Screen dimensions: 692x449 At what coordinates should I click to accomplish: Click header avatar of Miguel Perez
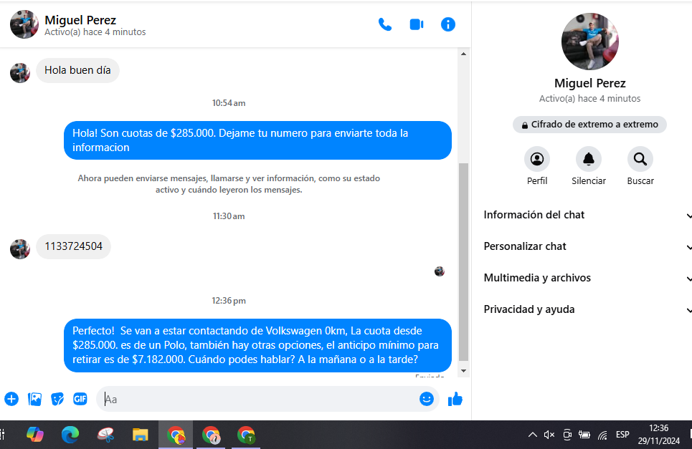[24, 24]
